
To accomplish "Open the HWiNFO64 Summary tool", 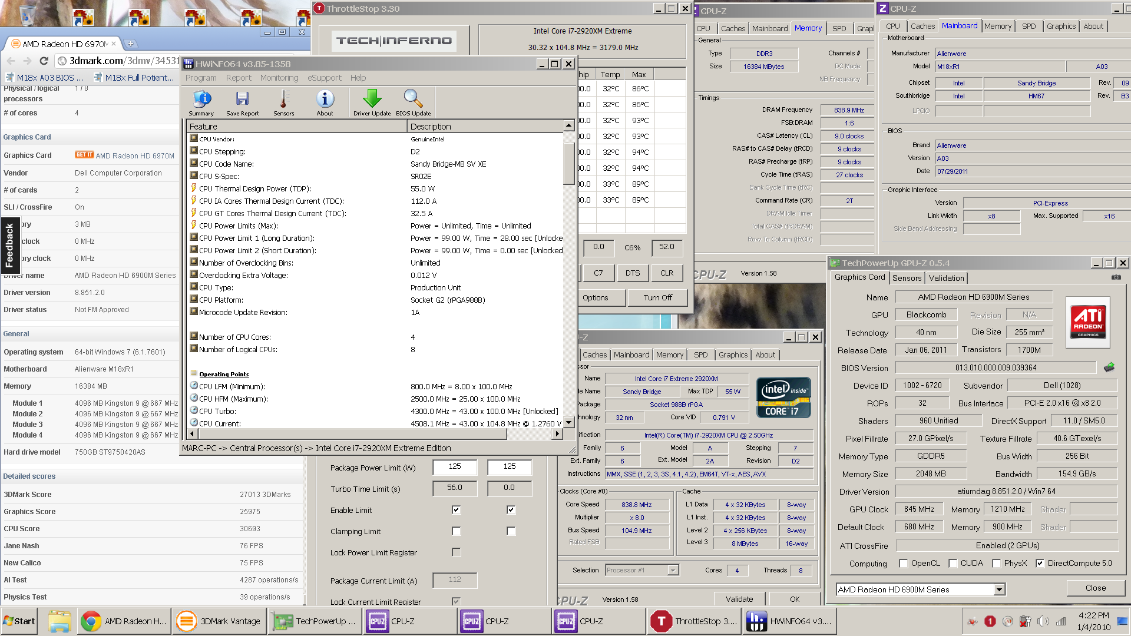I will click(201, 102).
